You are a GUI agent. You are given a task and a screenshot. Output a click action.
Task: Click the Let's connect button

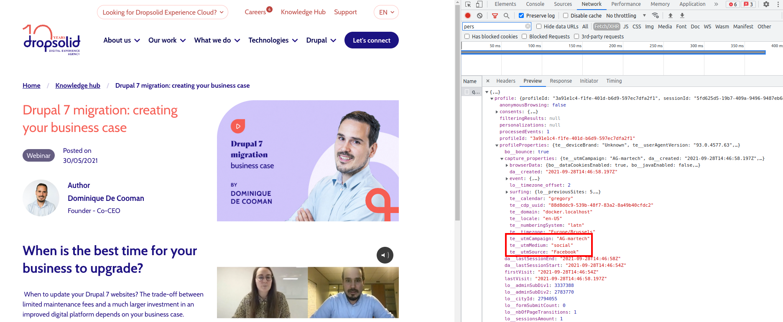click(372, 40)
